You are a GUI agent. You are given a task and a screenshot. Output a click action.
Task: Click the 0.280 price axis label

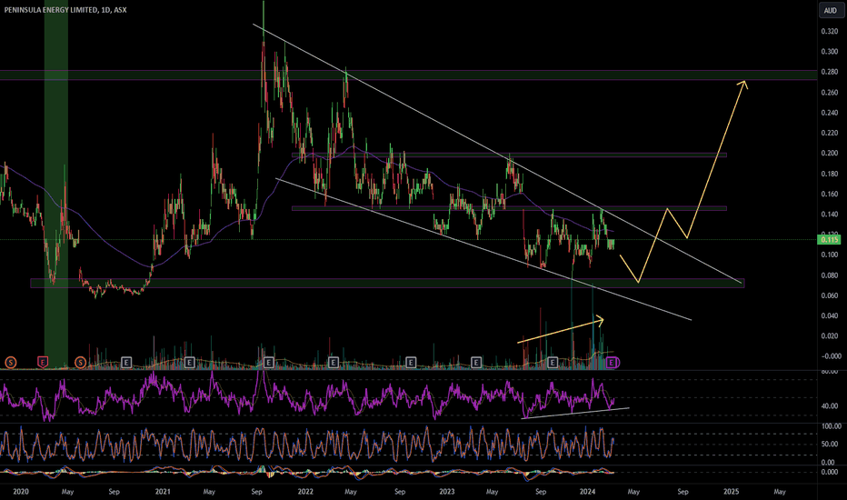[x=830, y=72]
